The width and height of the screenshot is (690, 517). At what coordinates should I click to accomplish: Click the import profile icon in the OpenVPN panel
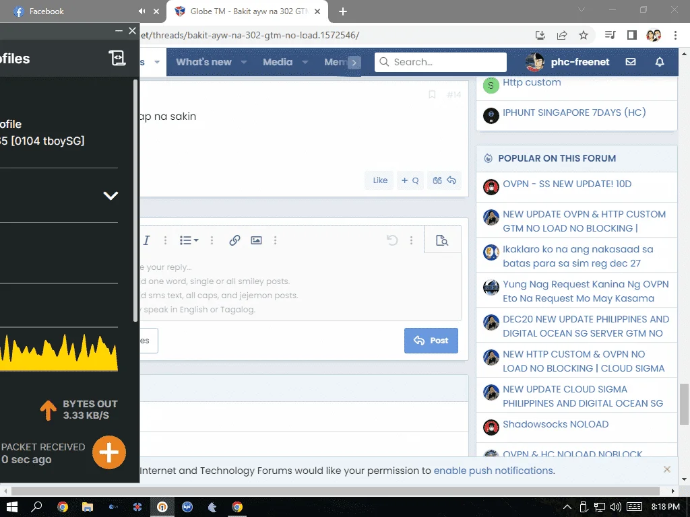(117, 58)
